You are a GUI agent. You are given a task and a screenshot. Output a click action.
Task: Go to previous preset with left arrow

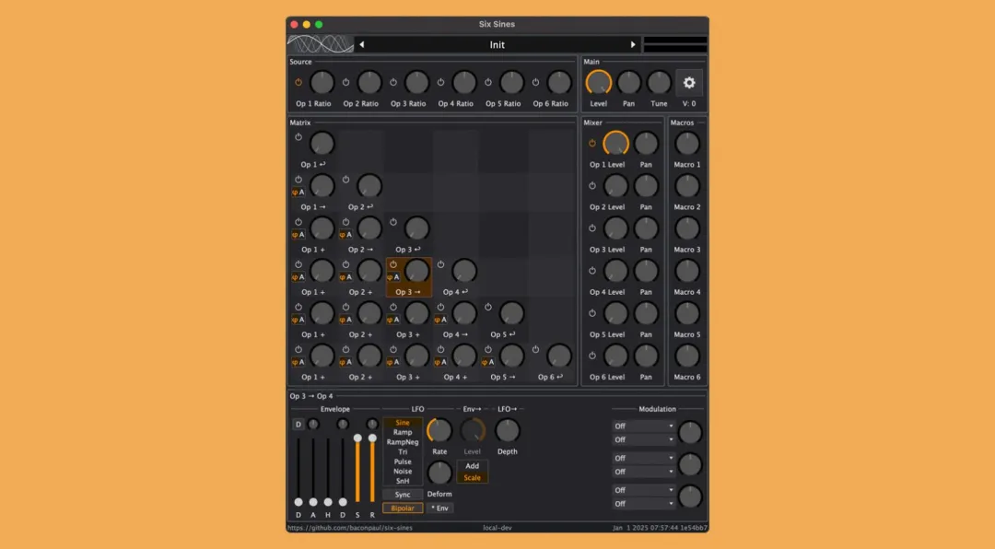(x=362, y=44)
